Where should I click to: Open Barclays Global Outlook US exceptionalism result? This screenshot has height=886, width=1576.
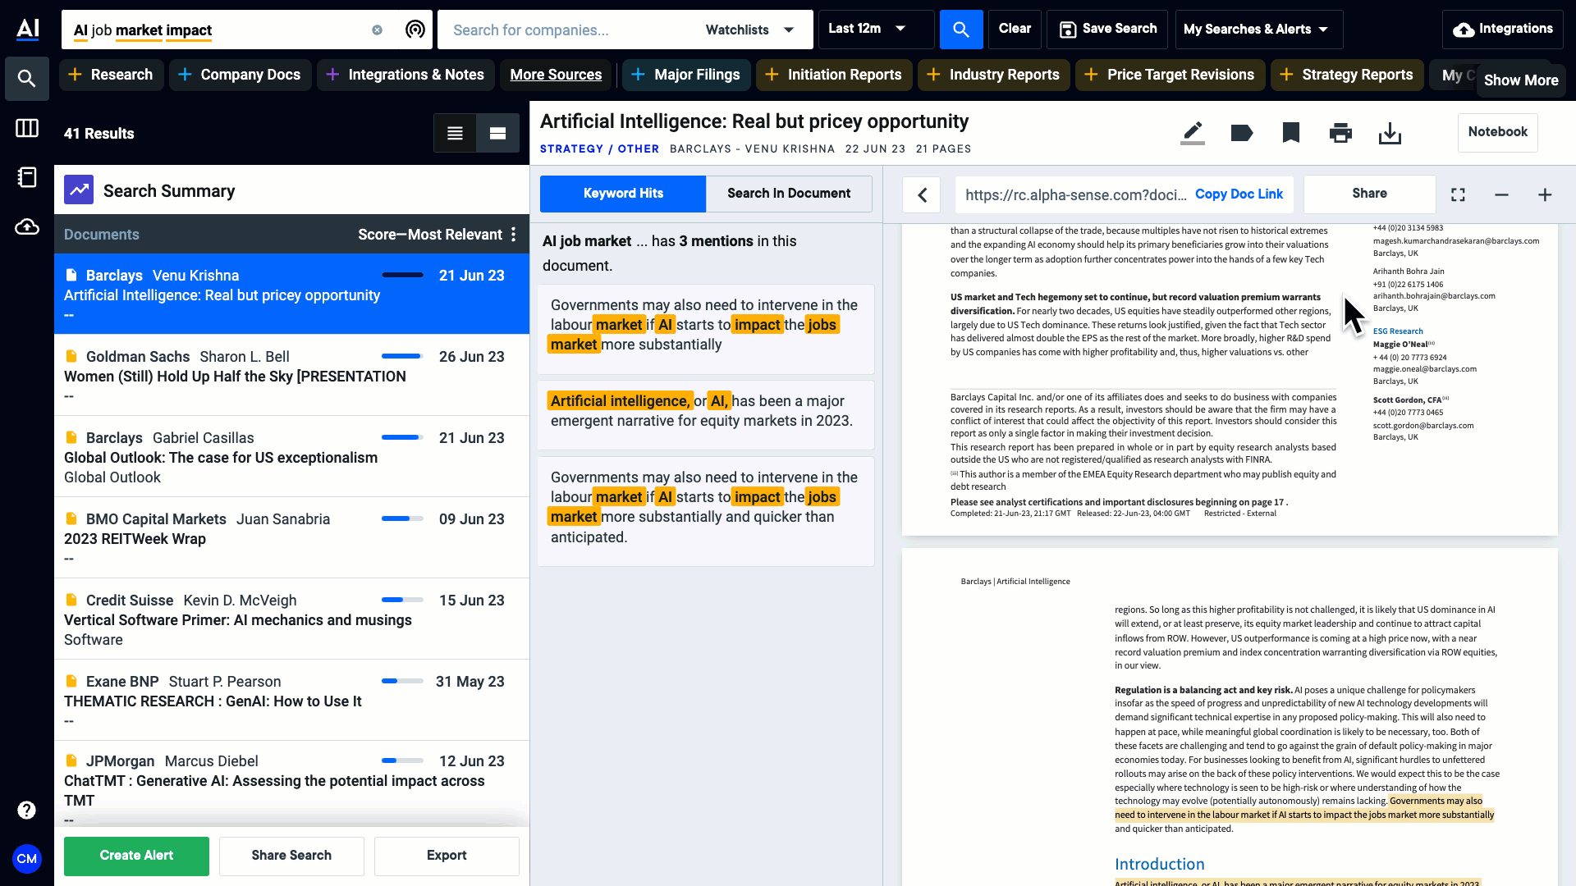[291, 456]
